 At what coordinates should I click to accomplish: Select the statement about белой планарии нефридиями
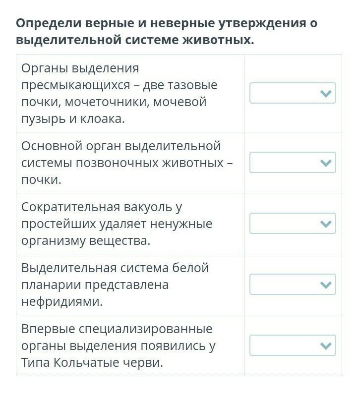coord(115,285)
